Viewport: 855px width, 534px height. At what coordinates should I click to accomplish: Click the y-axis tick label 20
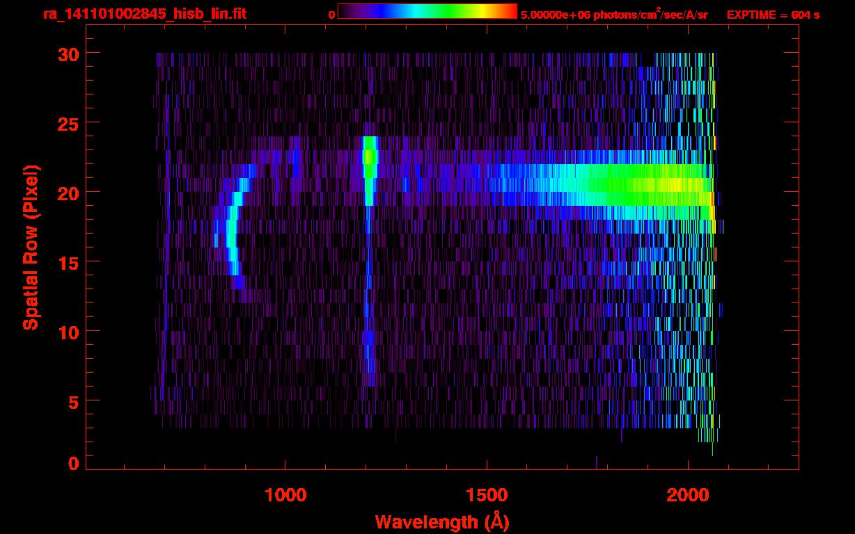click(x=67, y=193)
